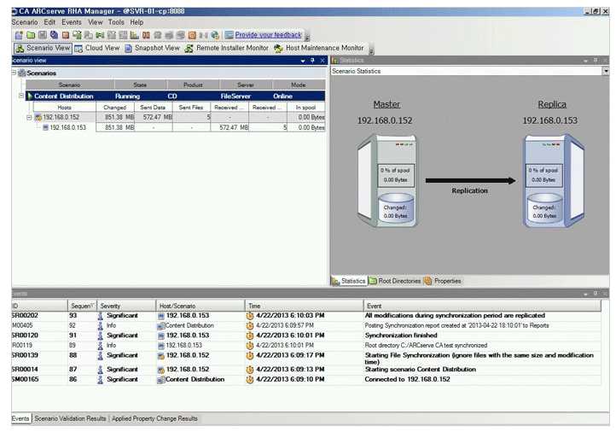
Task: Open the Edit menu
Action: coord(49,22)
